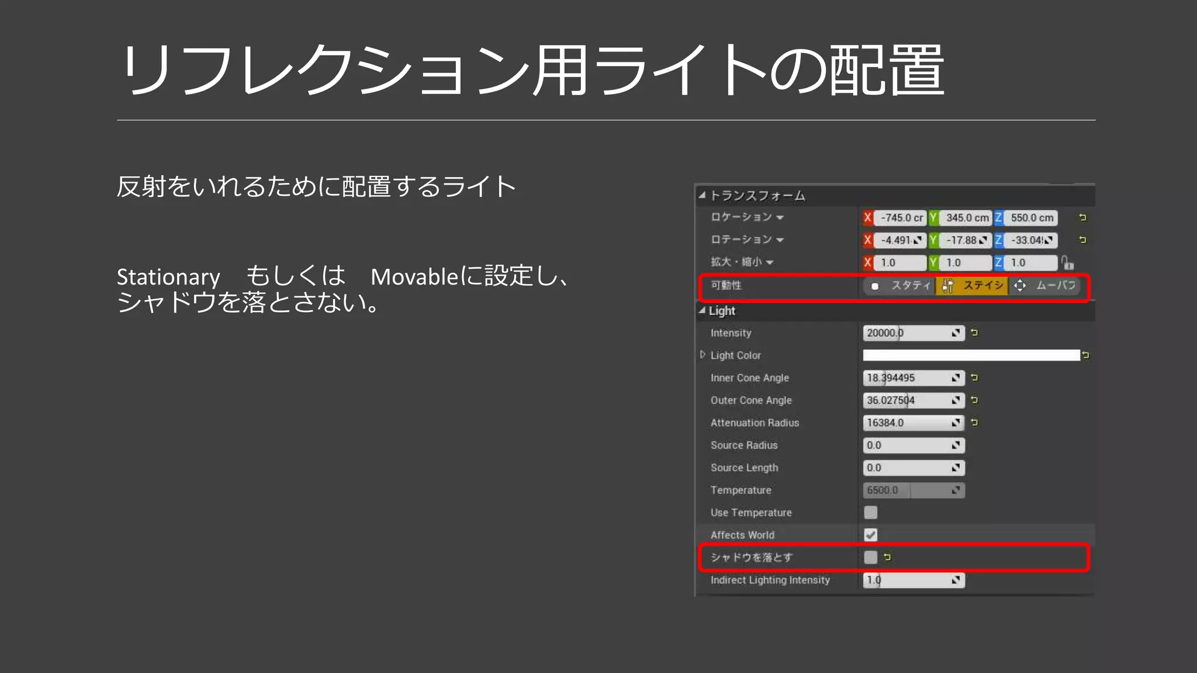Set mobility to Stationary (ステイシ)

(x=971, y=286)
